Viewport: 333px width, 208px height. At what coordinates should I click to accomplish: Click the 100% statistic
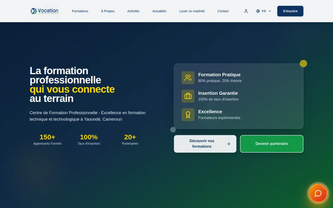coord(89,137)
